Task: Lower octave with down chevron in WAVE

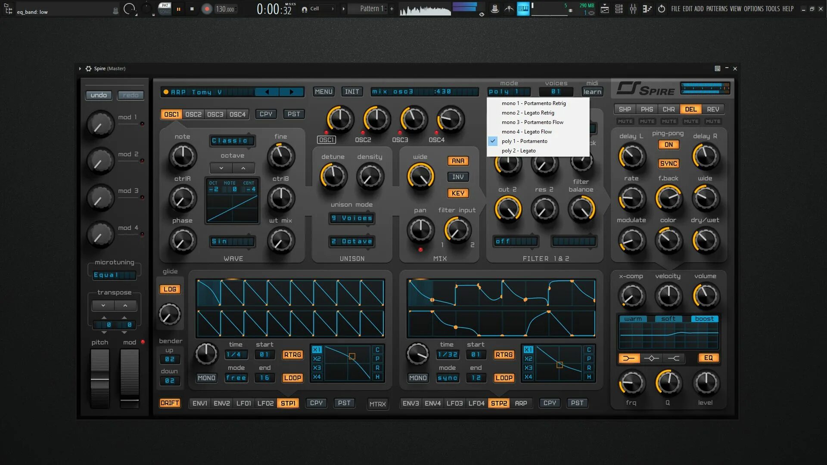Action: tap(221, 168)
